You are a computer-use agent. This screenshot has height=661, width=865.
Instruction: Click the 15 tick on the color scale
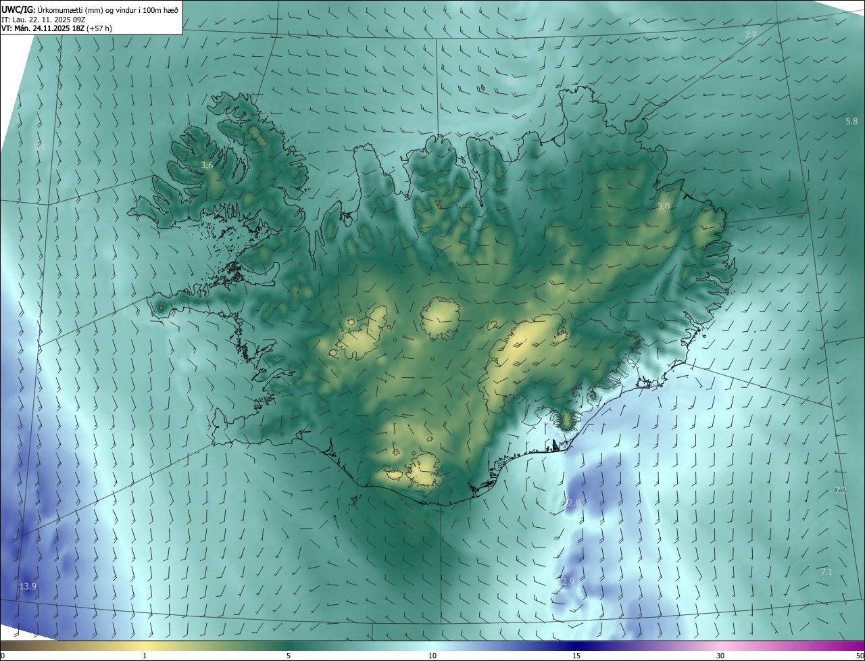coord(576,656)
